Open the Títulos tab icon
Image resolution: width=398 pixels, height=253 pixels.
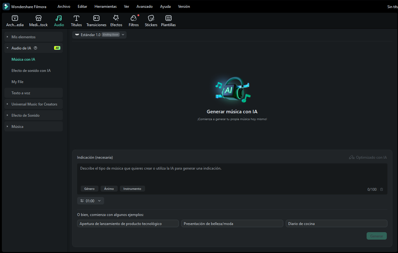click(76, 18)
